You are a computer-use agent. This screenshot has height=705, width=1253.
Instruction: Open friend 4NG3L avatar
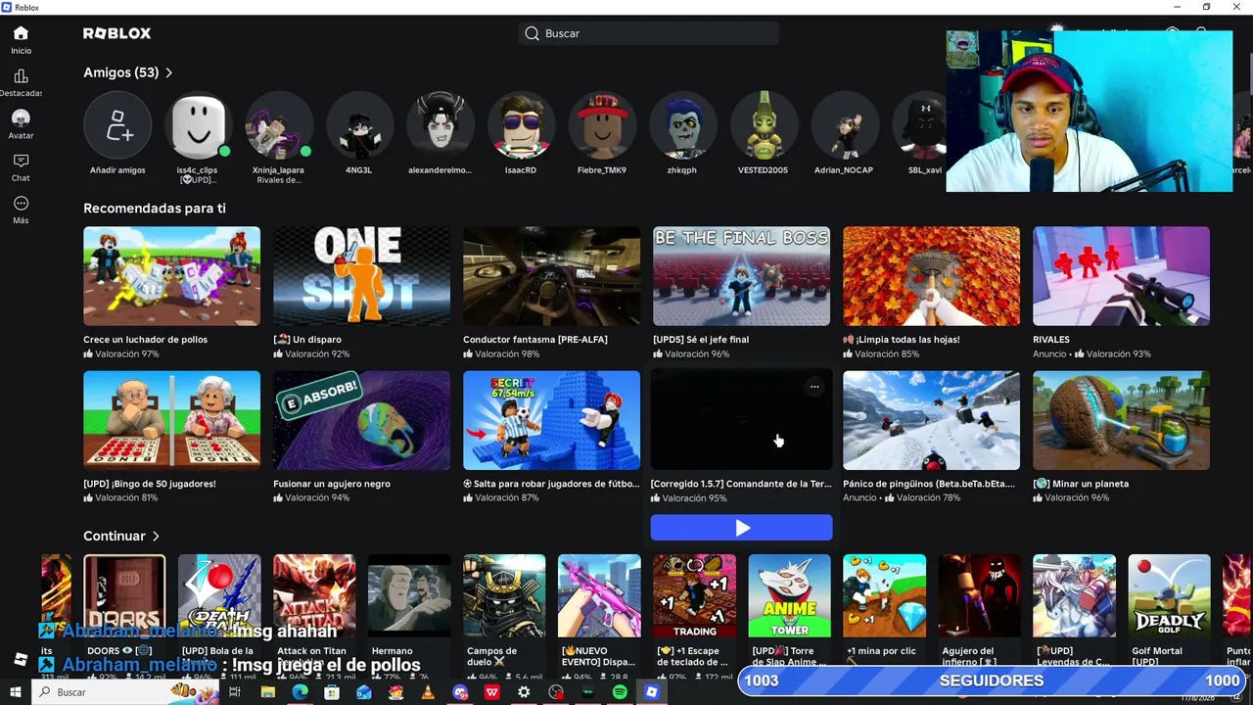(360, 125)
